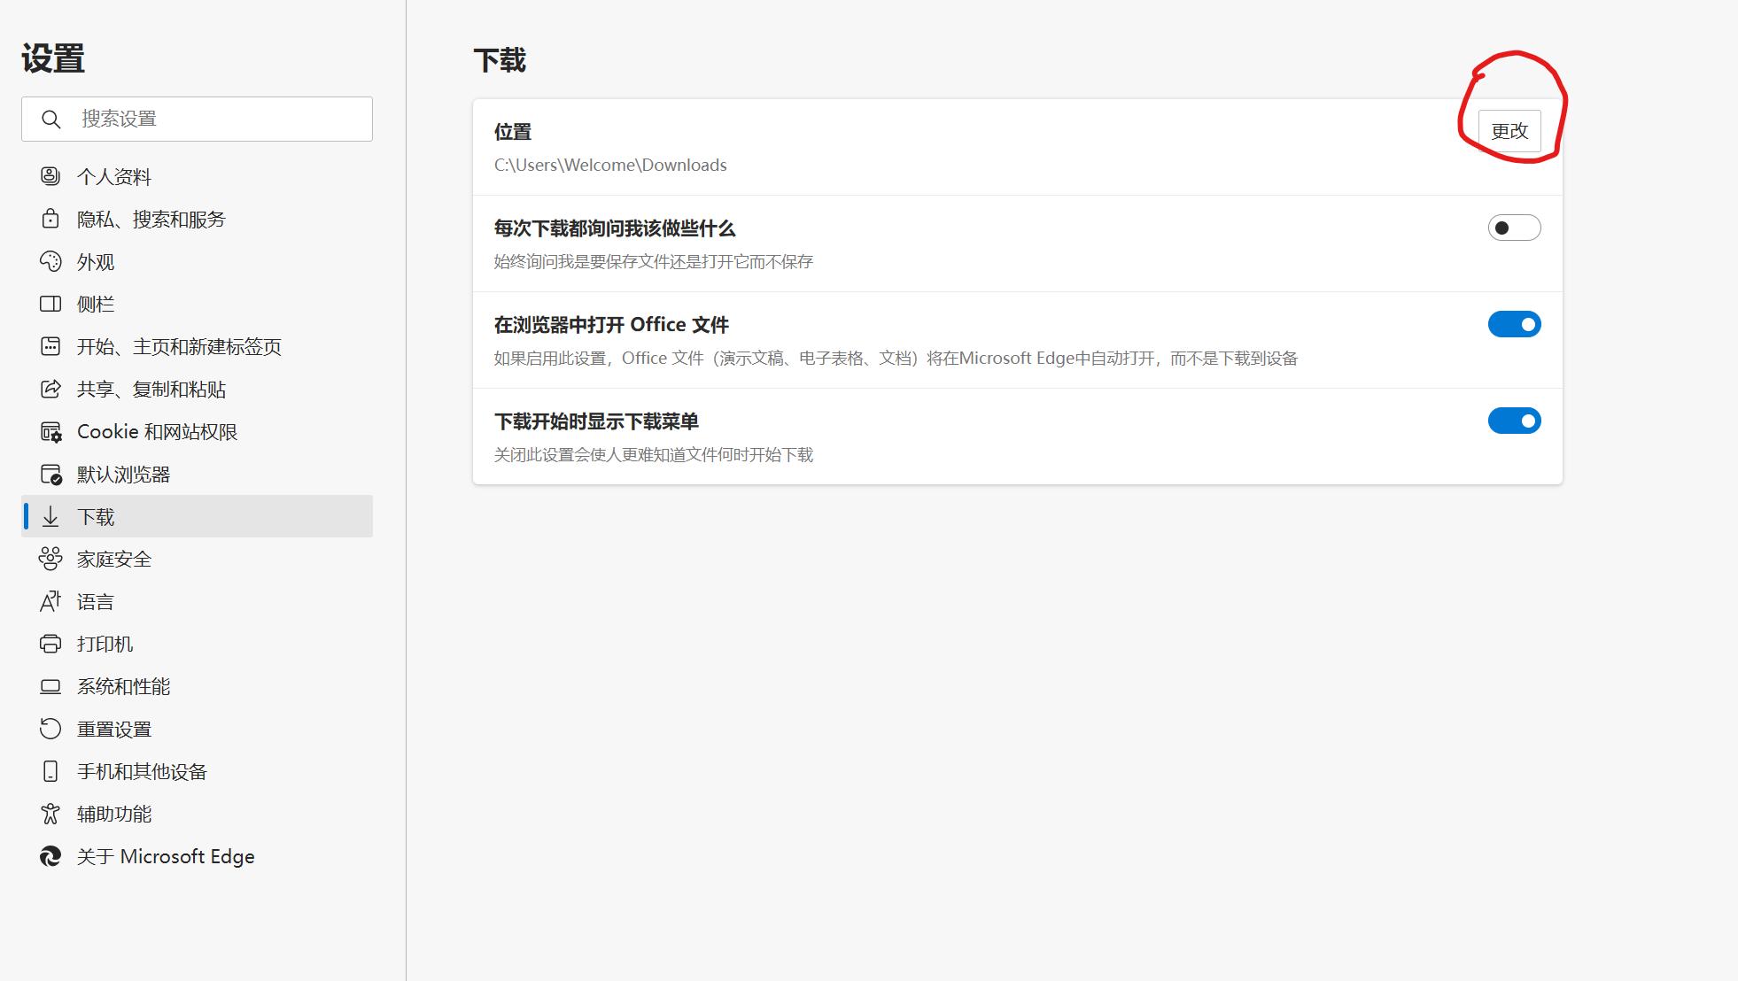This screenshot has height=981, width=1738.
Task: Go to 共享、复制和粘贴 settings
Action: click(197, 389)
